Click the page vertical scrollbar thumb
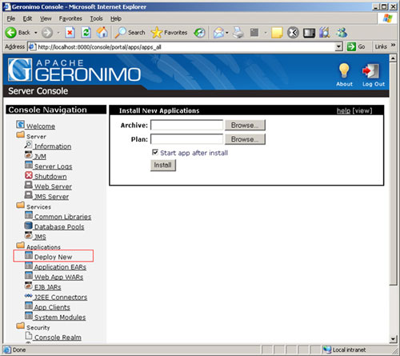Screen dimensions: 400x356 coord(393,174)
